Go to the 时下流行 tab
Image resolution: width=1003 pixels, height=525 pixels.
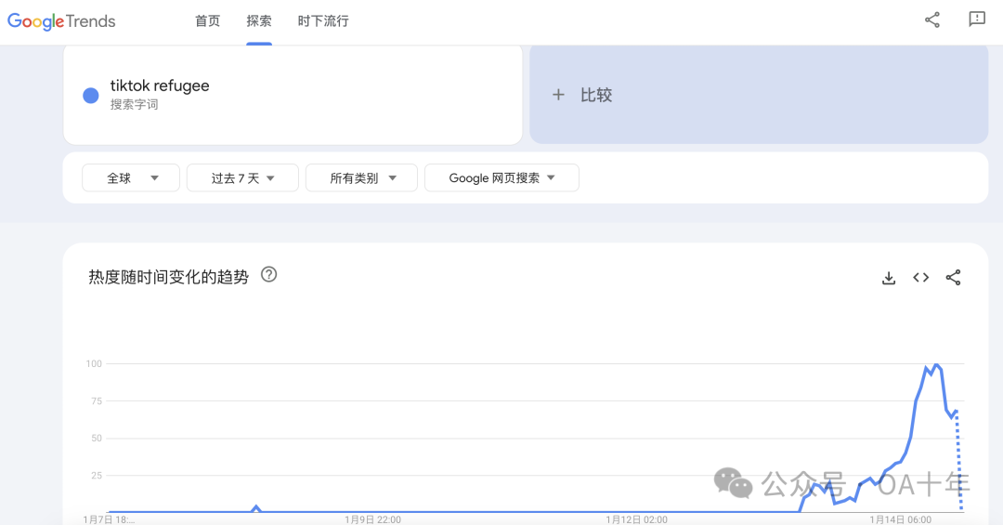pyautogui.click(x=323, y=21)
